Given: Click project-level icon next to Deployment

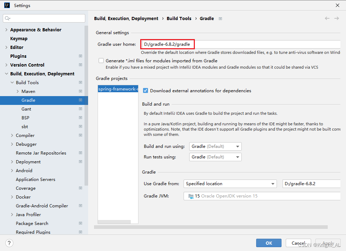Looking at the screenshot, I should [81, 162].
